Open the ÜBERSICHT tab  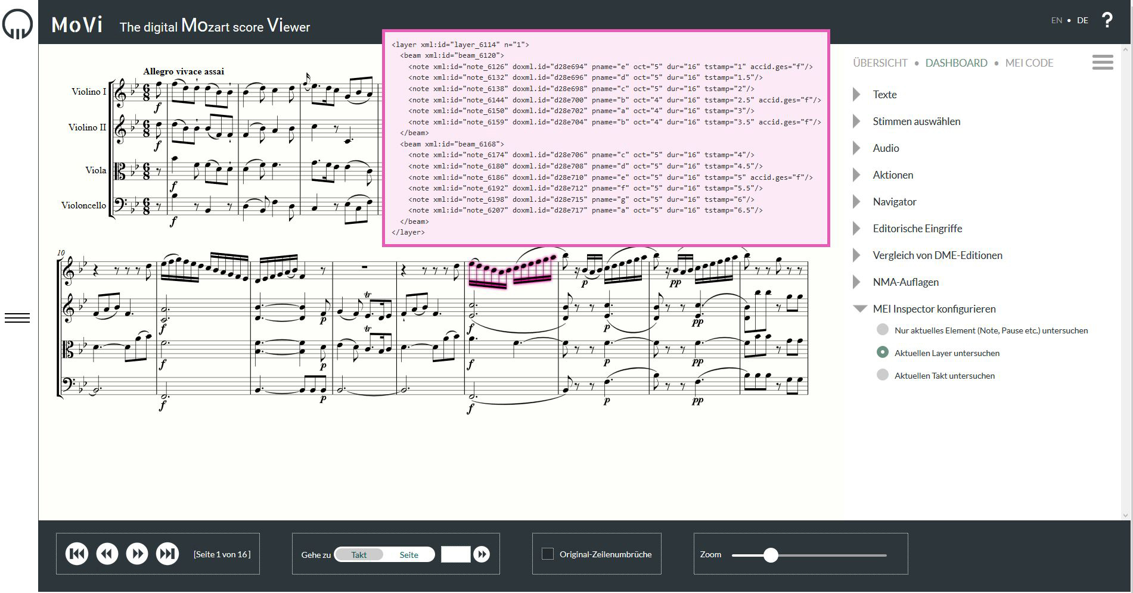880,63
